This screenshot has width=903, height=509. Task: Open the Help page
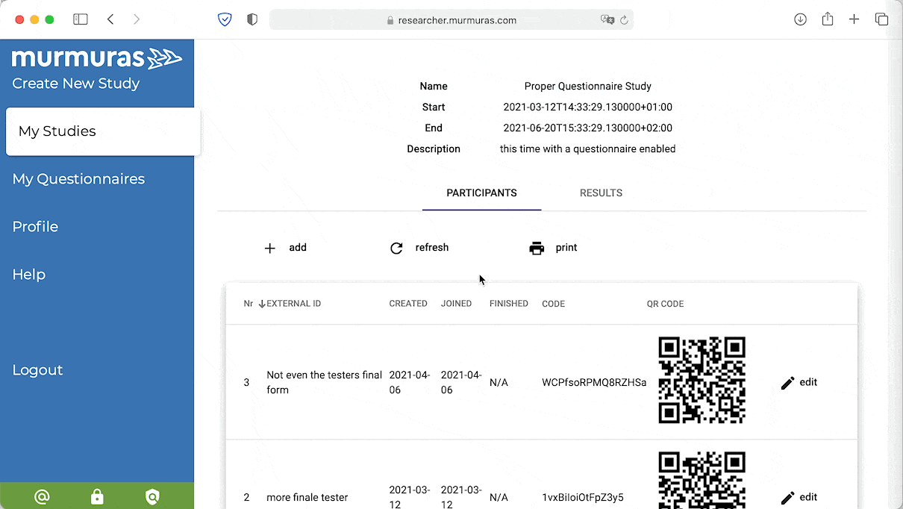pyautogui.click(x=29, y=275)
